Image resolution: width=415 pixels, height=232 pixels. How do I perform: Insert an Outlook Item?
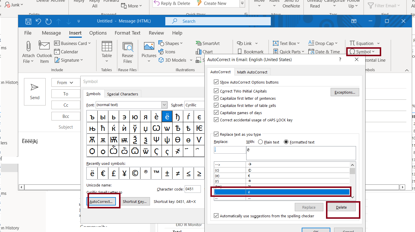[x=44, y=52]
